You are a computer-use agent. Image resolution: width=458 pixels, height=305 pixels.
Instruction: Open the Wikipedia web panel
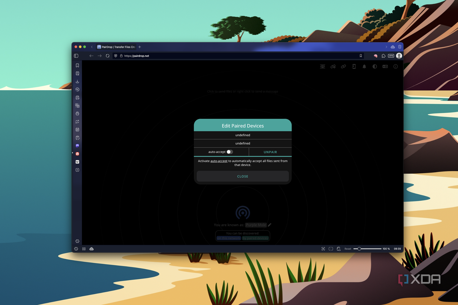pos(77,162)
